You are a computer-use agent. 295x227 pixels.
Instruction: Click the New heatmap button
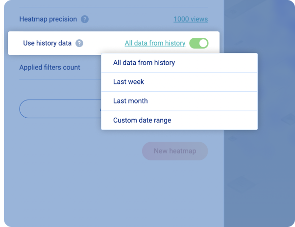point(175,151)
